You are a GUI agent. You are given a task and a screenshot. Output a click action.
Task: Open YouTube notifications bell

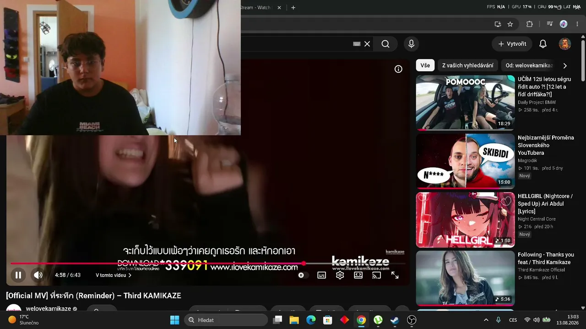(543, 44)
